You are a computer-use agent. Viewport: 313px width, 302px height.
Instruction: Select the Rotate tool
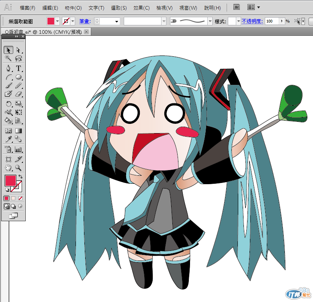click(x=8, y=104)
